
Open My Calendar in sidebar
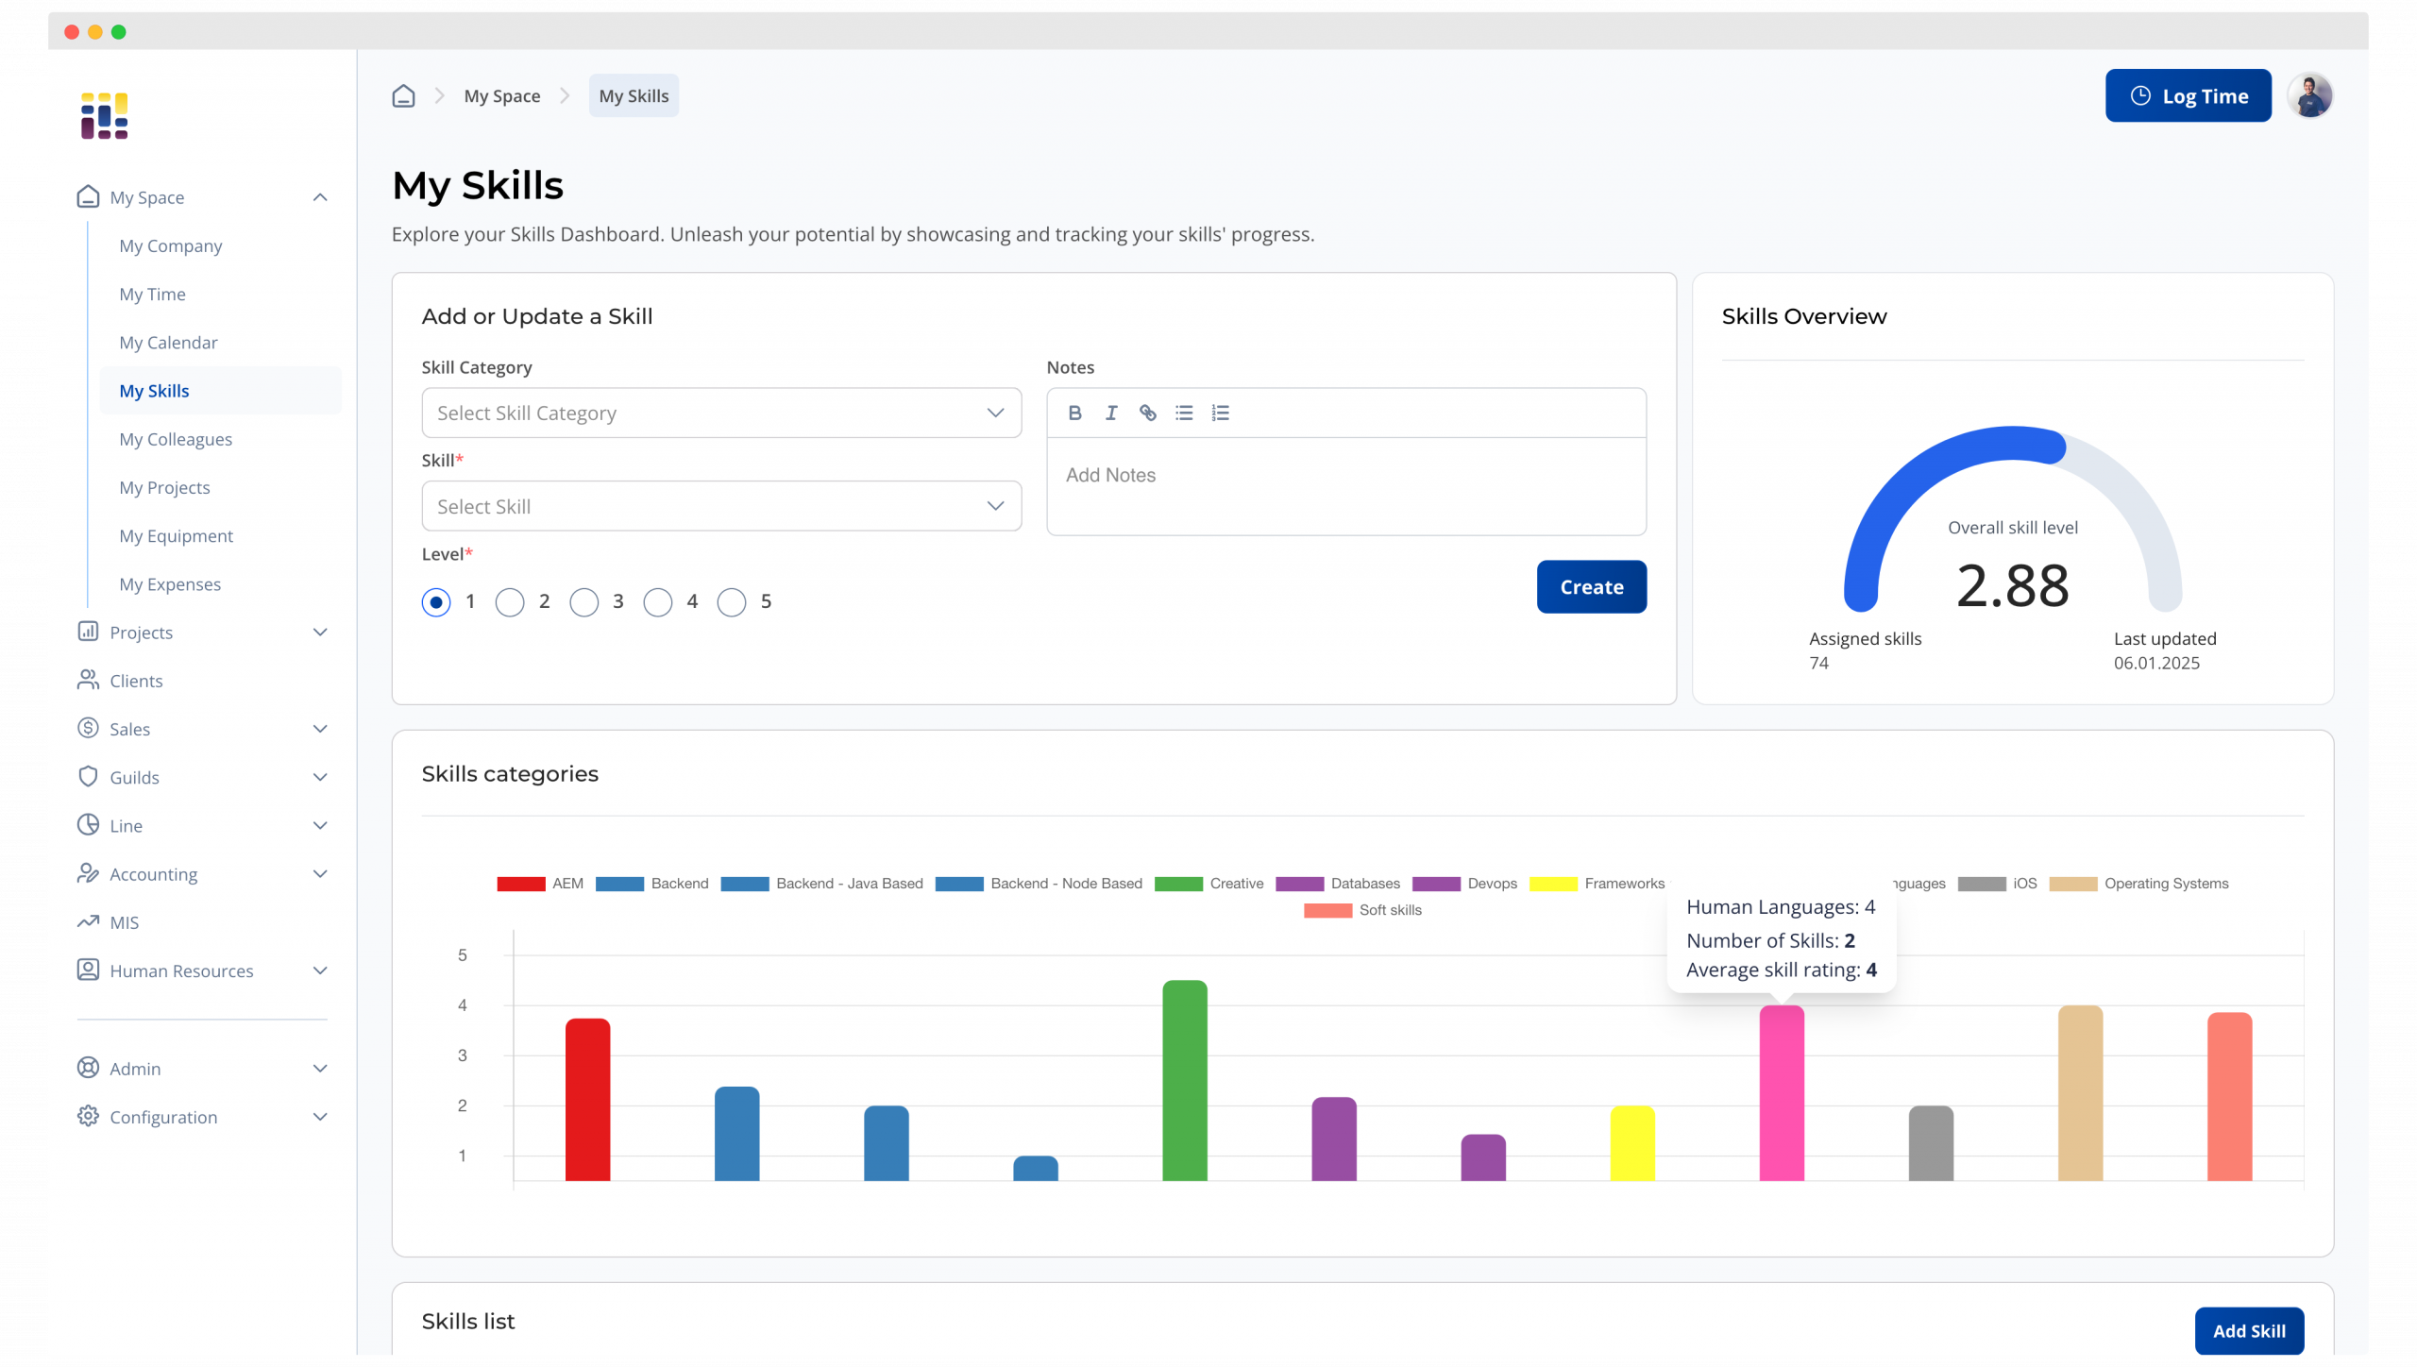click(x=168, y=342)
